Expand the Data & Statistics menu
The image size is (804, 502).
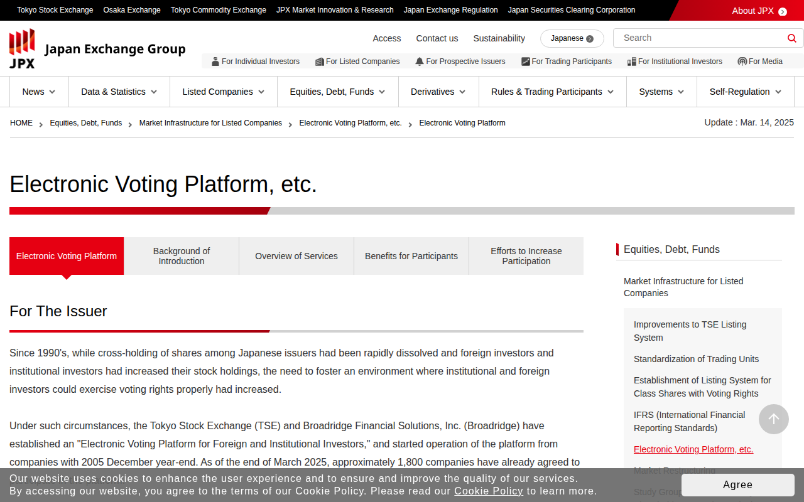(119, 92)
